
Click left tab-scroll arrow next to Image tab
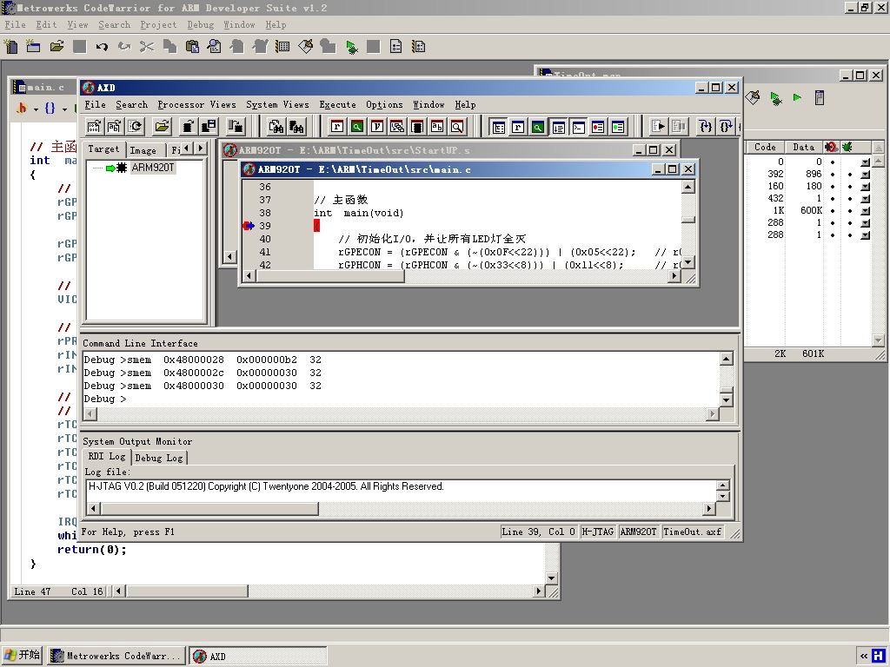click(x=187, y=148)
